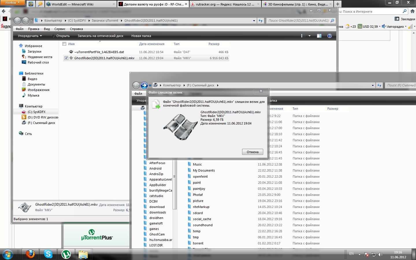Click the Отмена button in the dialog

(x=252, y=152)
